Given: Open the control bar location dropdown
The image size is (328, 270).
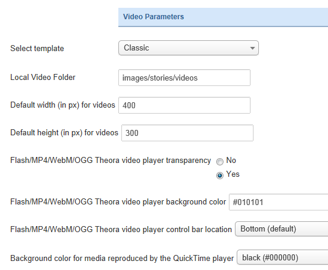Looking at the screenshot, I should [x=282, y=229].
